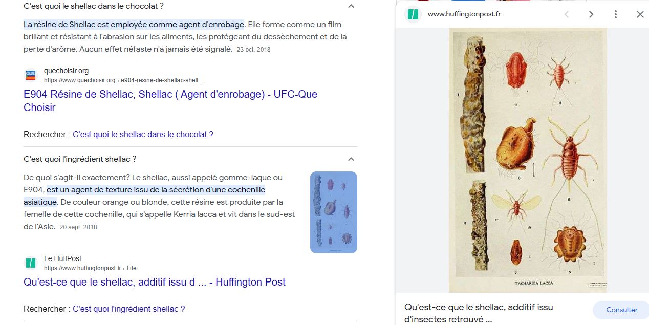Open the preview caption "Qu'est-ce que le shellac"
The height and width of the screenshot is (325, 649).
click(479, 313)
